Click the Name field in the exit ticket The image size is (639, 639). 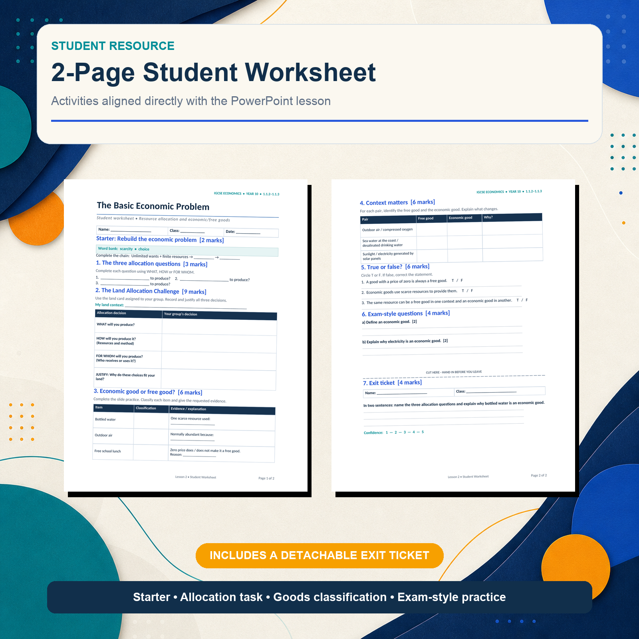coord(409,393)
